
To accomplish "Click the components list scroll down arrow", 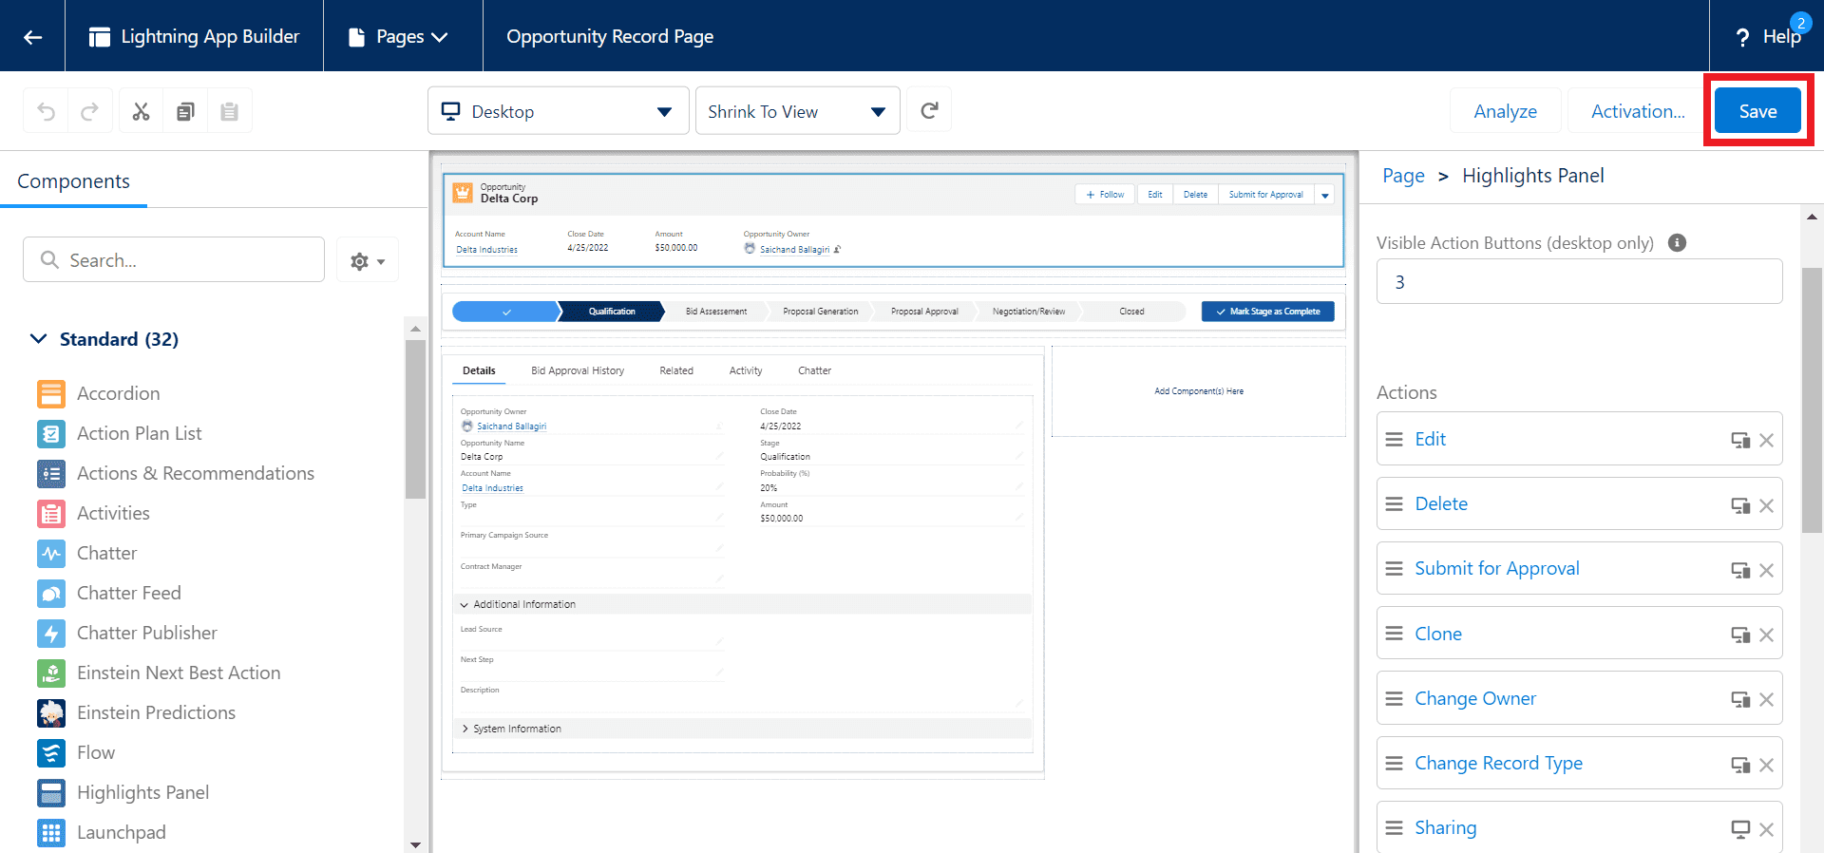I will coord(415,844).
